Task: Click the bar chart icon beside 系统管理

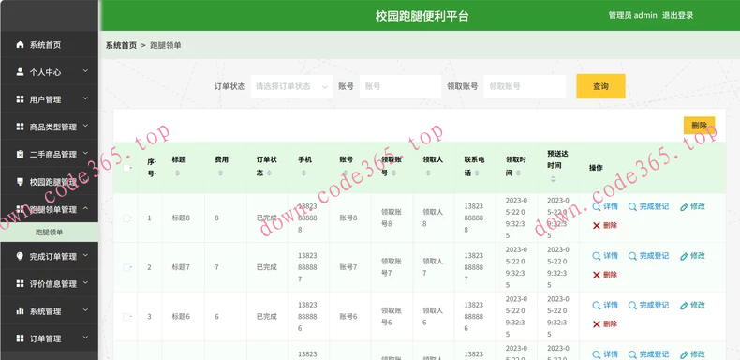Action: (x=20, y=311)
